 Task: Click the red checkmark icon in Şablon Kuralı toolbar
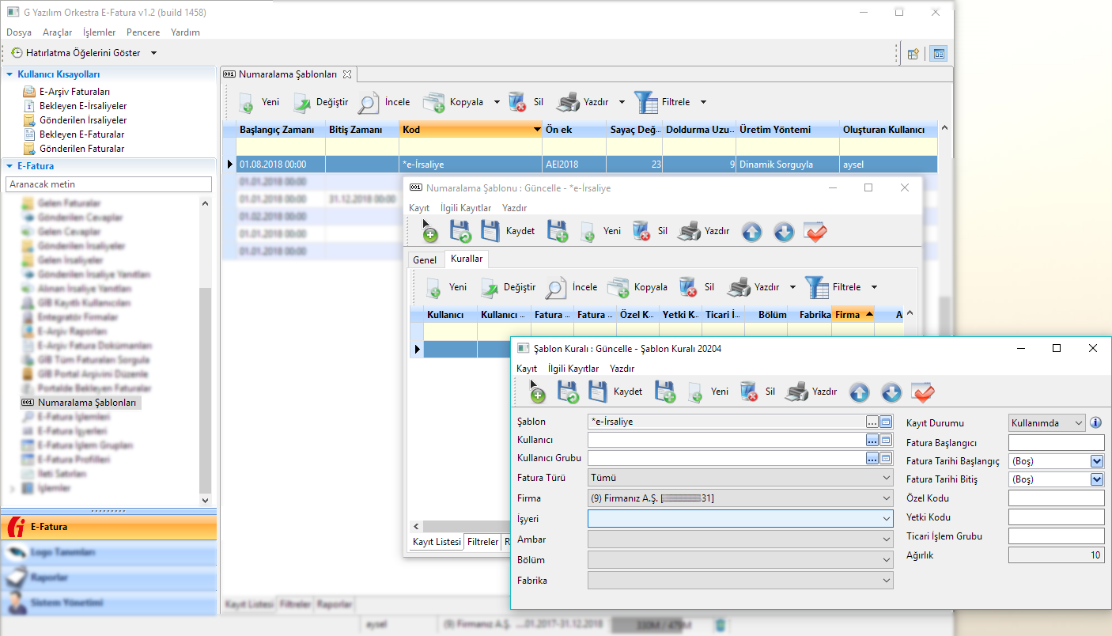point(923,392)
